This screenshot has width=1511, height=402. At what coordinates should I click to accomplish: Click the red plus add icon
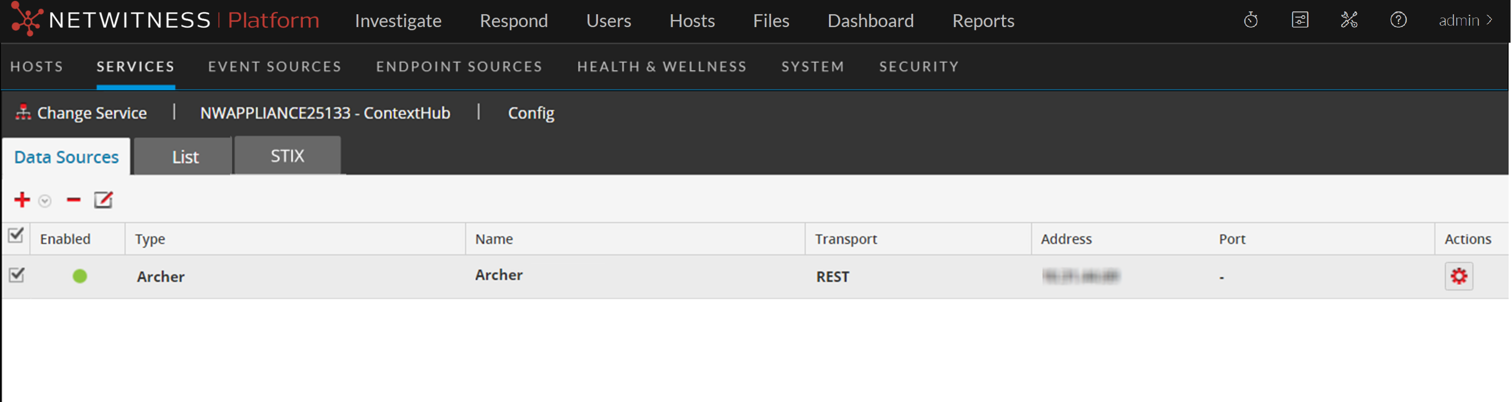point(22,200)
